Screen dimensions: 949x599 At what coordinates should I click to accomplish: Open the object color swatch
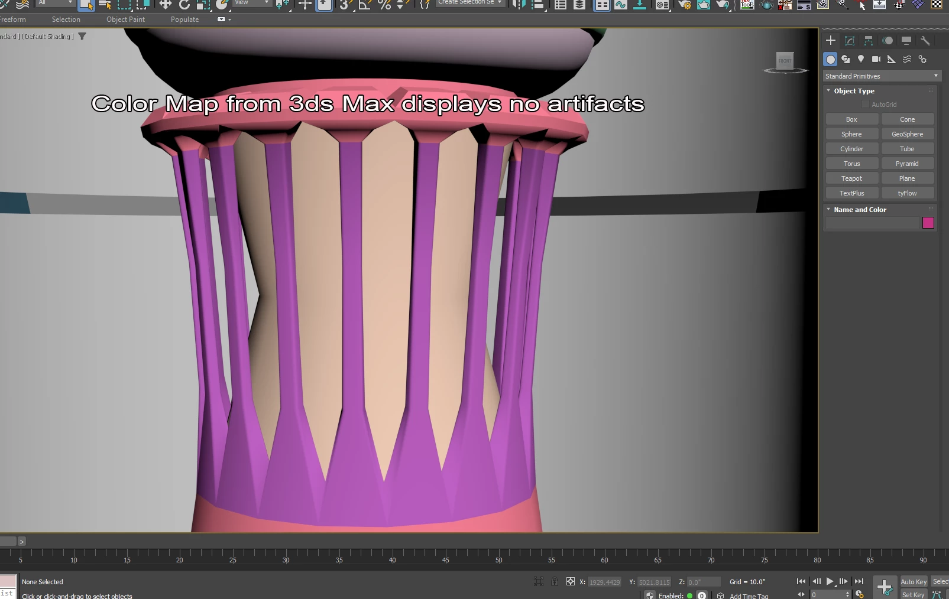coord(928,223)
